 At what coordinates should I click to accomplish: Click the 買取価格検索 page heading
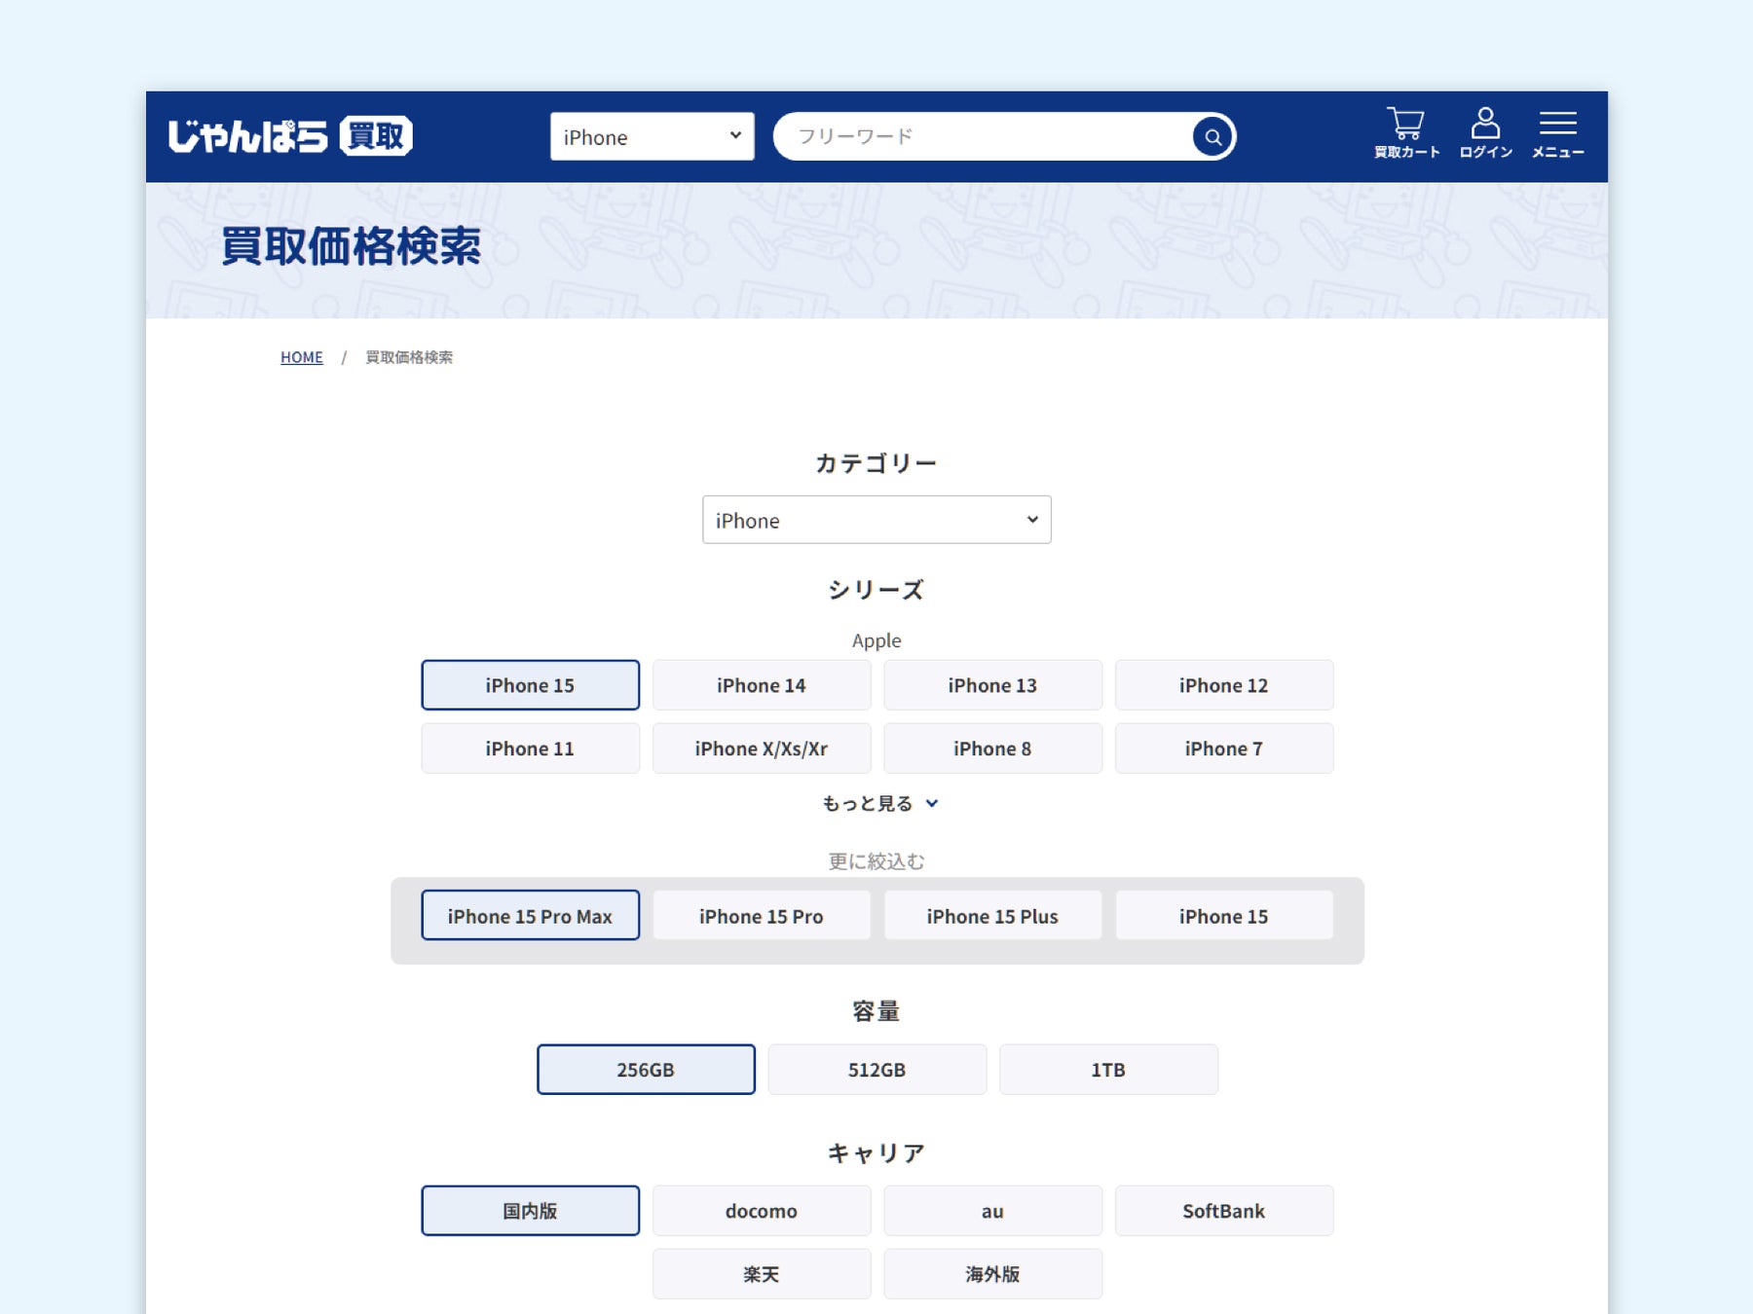pos(351,246)
